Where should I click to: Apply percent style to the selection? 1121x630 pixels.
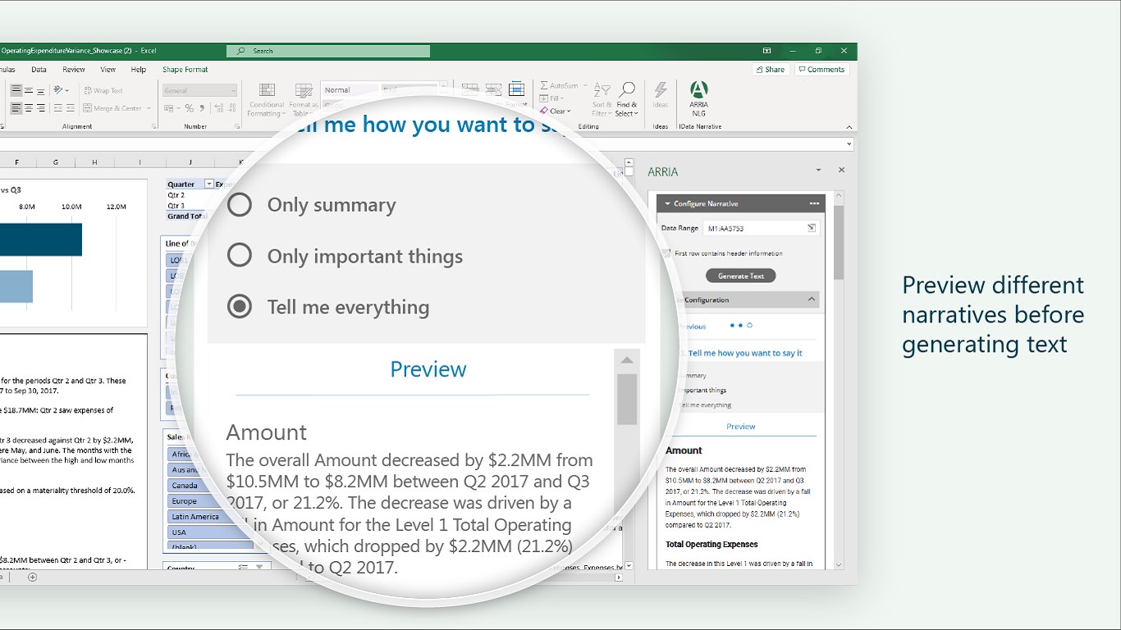pyautogui.click(x=190, y=108)
